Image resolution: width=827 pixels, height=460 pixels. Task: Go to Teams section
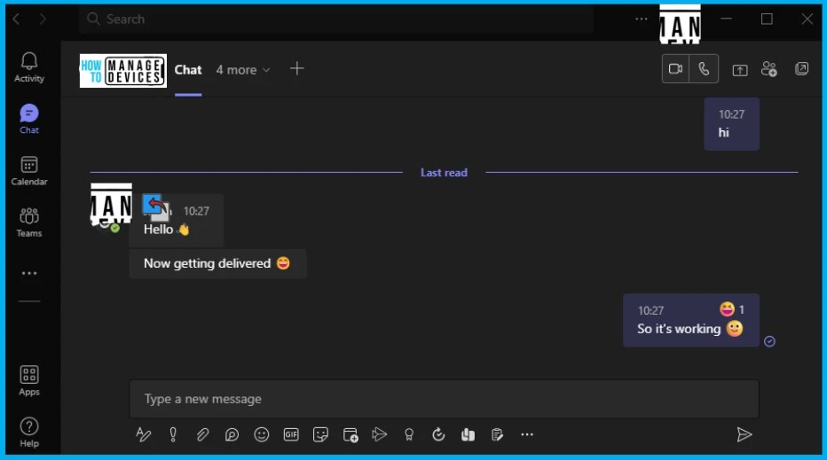click(29, 222)
